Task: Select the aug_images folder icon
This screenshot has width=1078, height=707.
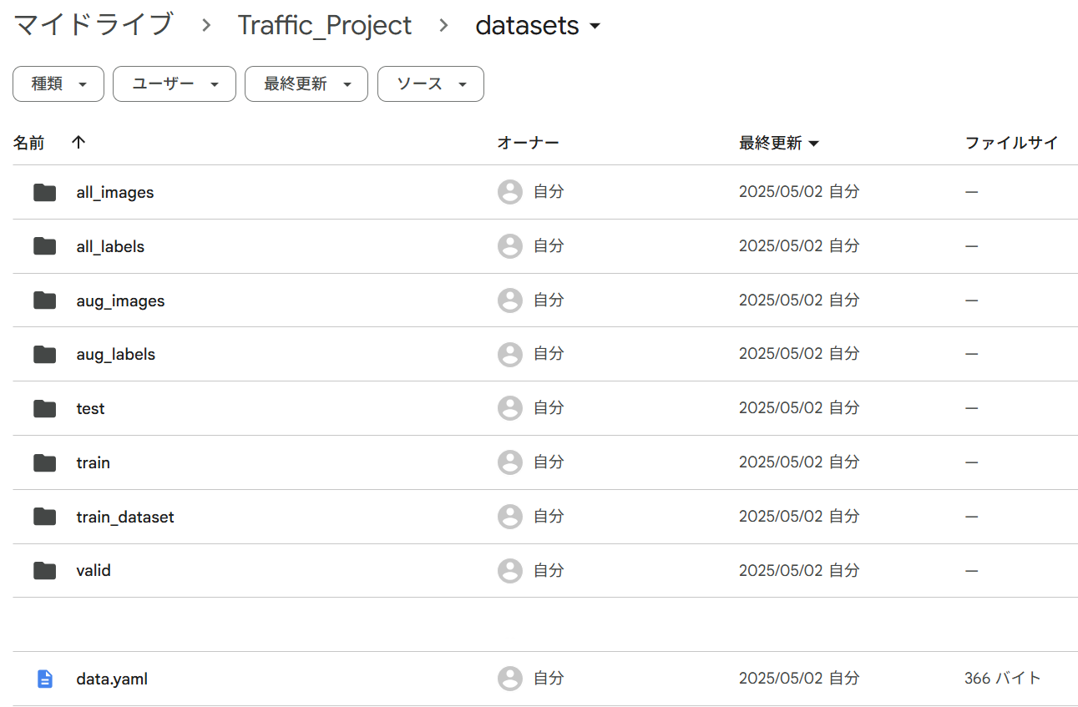Action: pos(44,300)
